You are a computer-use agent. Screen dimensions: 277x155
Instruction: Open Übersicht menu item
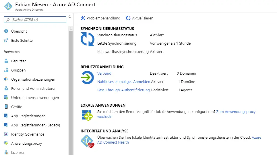click(x=19, y=31)
